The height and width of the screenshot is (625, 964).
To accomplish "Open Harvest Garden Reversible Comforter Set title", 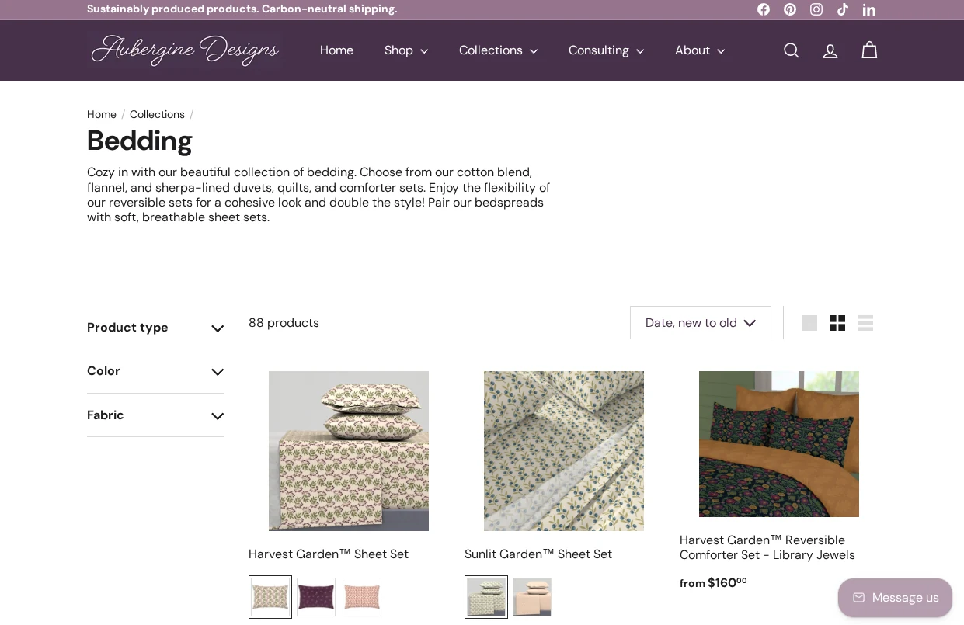I will [x=767, y=547].
